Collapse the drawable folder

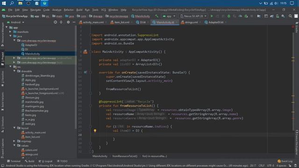14,71
